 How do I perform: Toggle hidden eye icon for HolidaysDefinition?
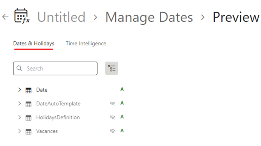pos(113,117)
